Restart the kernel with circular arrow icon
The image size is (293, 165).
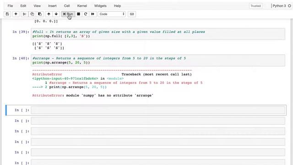(x=86, y=14)
